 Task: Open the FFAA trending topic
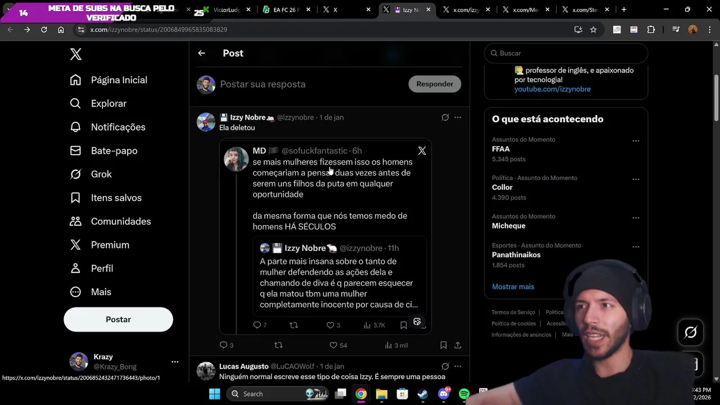501,149
